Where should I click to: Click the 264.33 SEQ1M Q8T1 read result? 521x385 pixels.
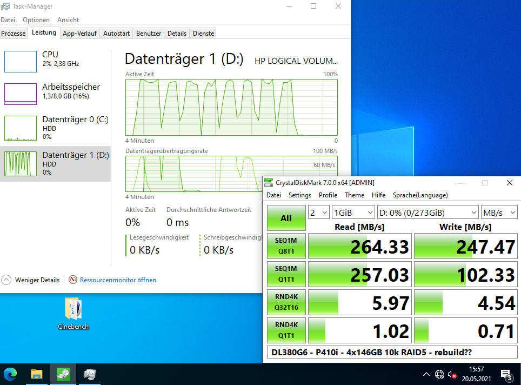click(360, 247)
